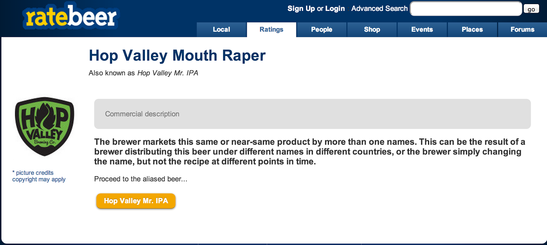Proceed to Hop Valley Mr. IPA
547x245 pixels.
coord(136,201)
